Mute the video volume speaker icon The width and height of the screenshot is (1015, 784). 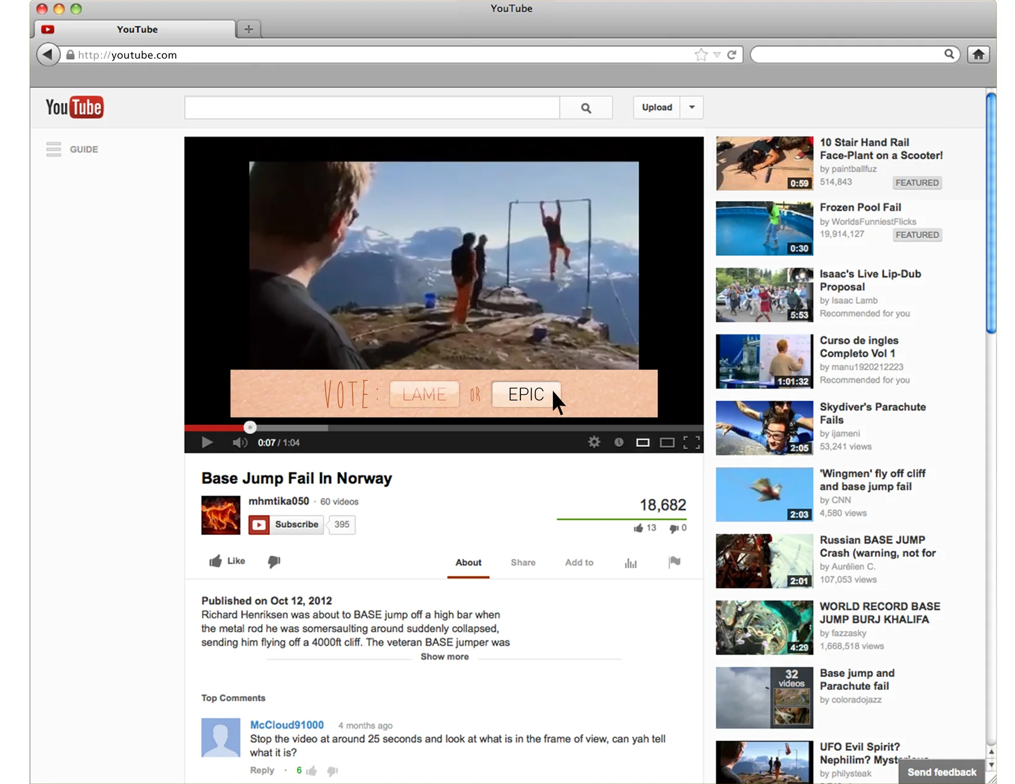(x=239, y=443)
